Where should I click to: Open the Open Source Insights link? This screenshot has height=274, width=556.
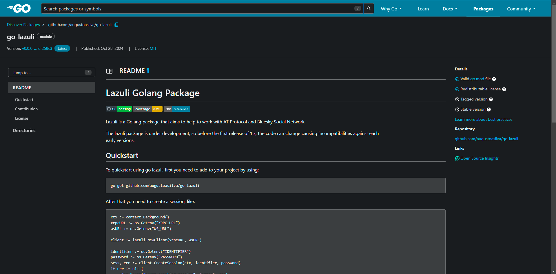pyautogui.click(x=480, y=158)
